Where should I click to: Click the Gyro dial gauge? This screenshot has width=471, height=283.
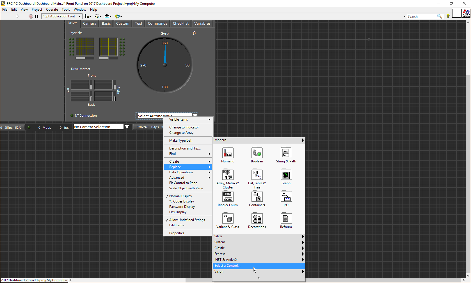(165, 65)
